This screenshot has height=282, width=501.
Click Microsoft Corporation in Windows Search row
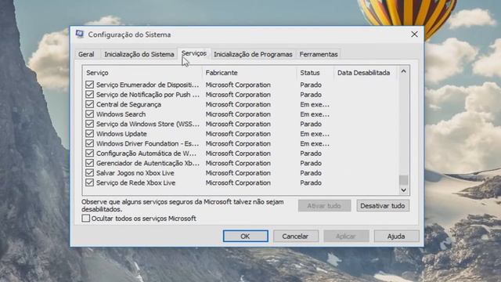[238, 114]
